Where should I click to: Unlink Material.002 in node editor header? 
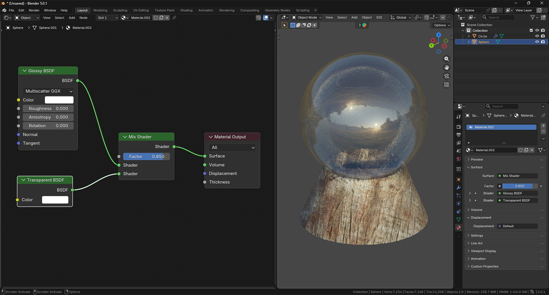167,18
